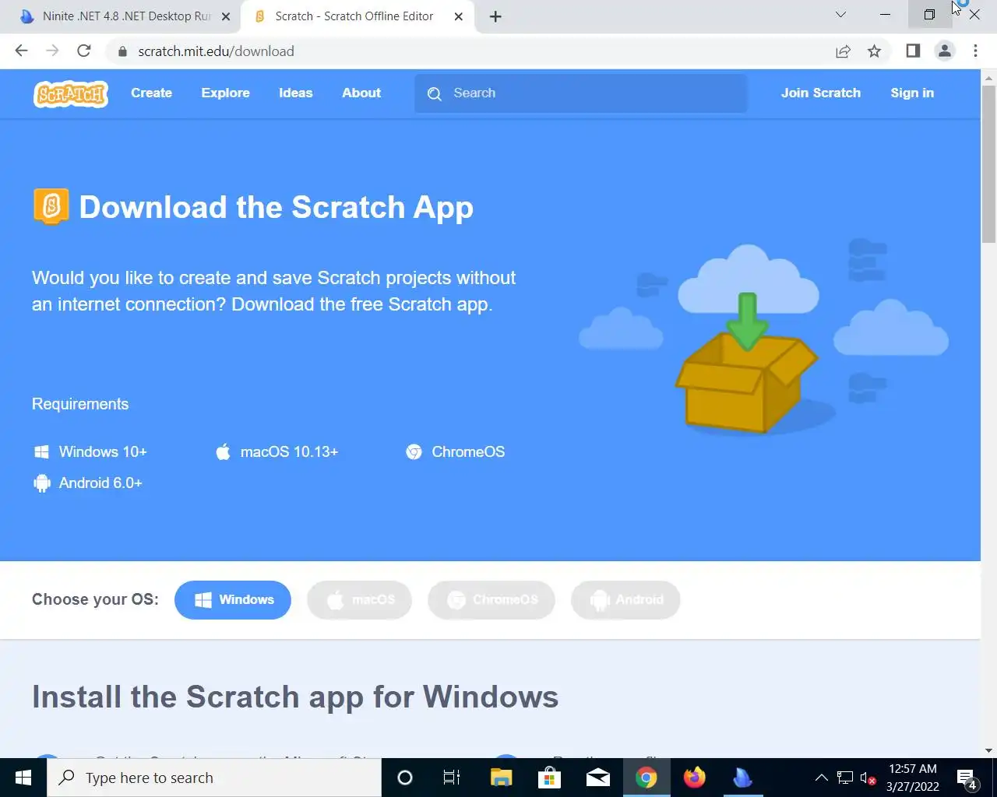Open the Create menu item

(151, 93)
